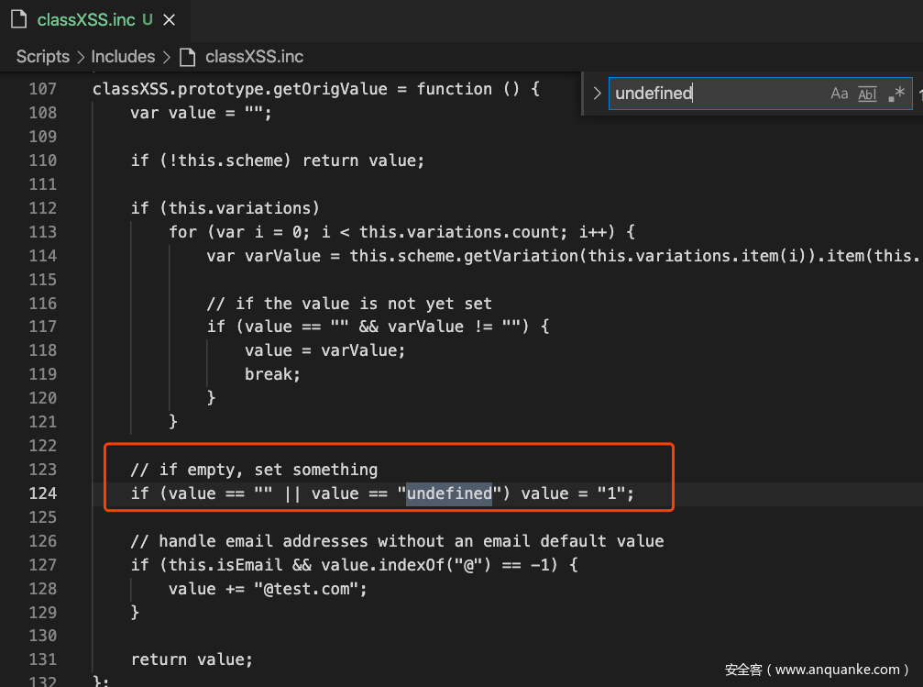The image size is (923, 687).
Task: Open the Scripts breadcrumb folder
Action: point(42,57)
